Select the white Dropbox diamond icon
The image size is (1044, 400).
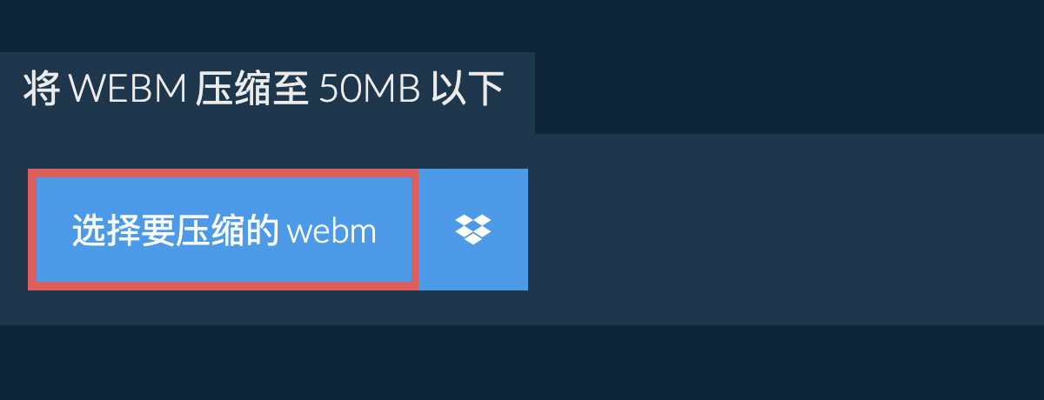click(473, 230)
